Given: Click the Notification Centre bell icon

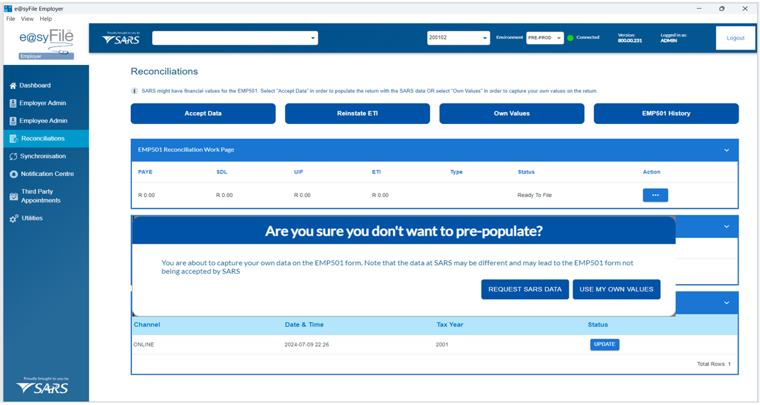Looking at the screenshot, I should 14,174.
